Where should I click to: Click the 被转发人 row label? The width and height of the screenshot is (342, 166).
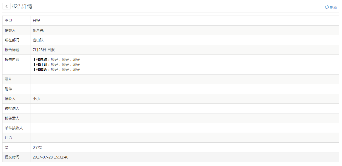[12, 118]
